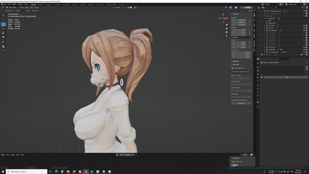Toggle camera view with camera gizmo
The width and height of the screenshot is (309, 174).
(226, 32)
